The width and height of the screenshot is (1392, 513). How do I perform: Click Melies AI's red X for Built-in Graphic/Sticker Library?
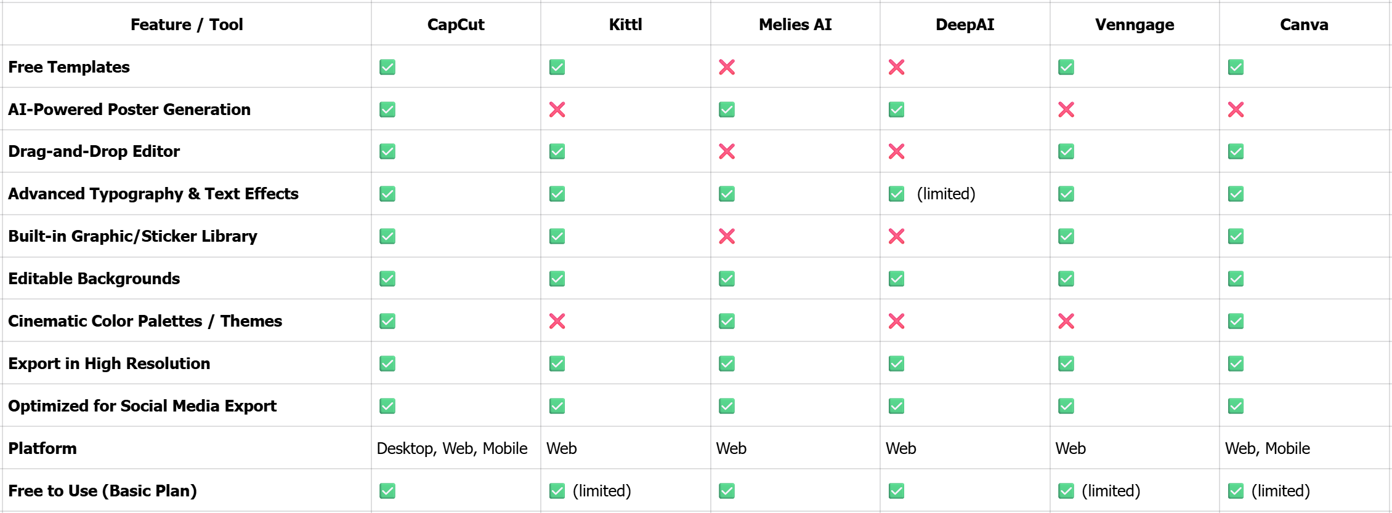click(x=727, y=236)
